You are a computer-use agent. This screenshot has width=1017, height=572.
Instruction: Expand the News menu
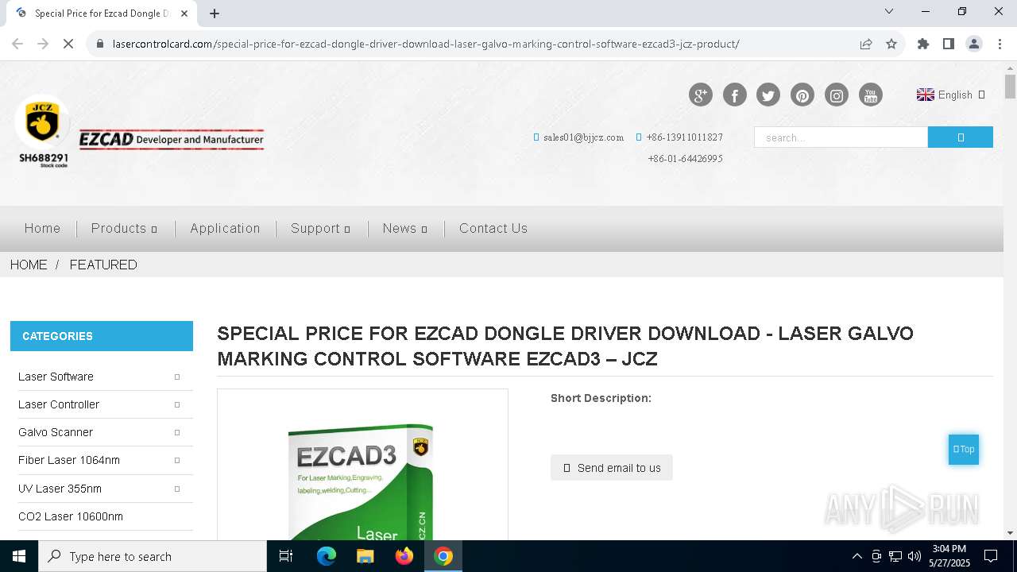pos(404,228)
